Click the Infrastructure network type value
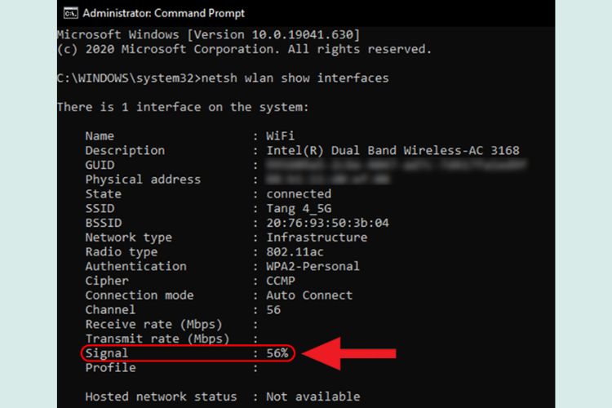The width and height of the screenshot is (612, 408). 317,237
